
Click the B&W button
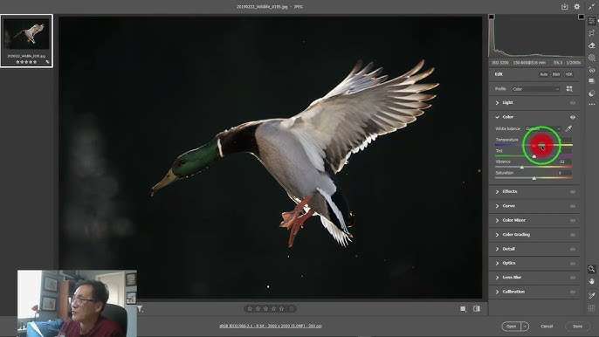[556, 74]
